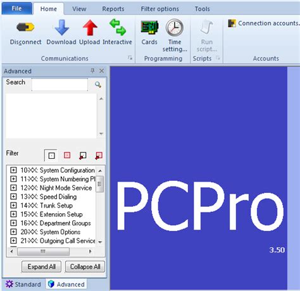Click the Disconnect plug icon
The image size is (300, 291).
click(25, 27)
